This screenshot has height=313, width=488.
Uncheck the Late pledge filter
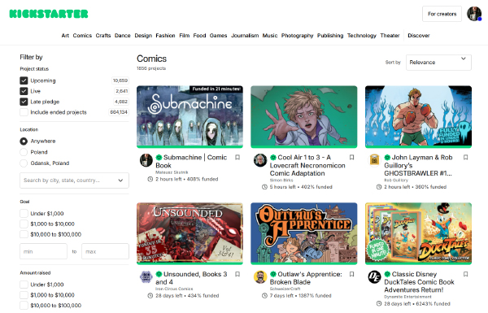click(24, 102)
